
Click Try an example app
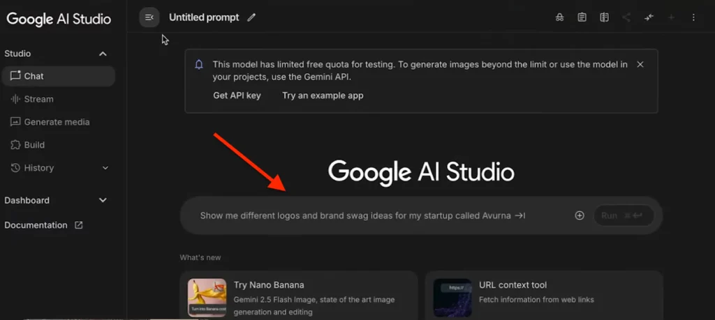pos(323,96)
